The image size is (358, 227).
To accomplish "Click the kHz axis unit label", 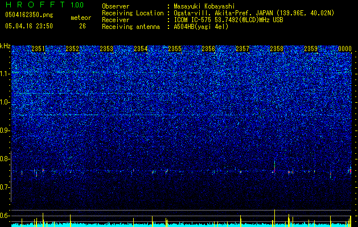I will point(5,46).
